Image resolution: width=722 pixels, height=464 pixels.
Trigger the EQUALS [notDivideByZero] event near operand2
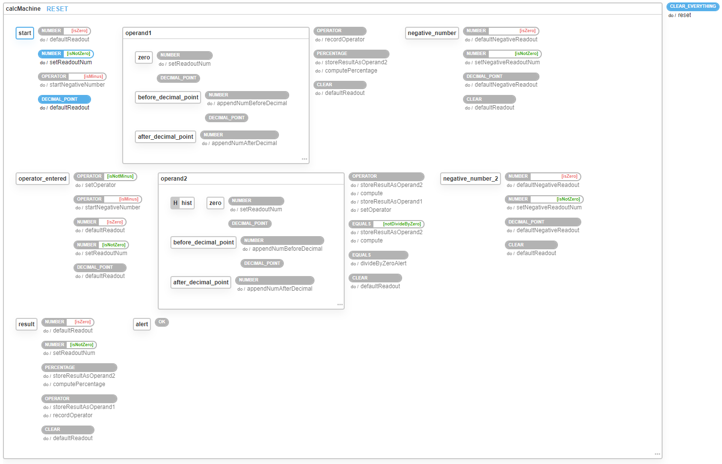click(387, 223)
